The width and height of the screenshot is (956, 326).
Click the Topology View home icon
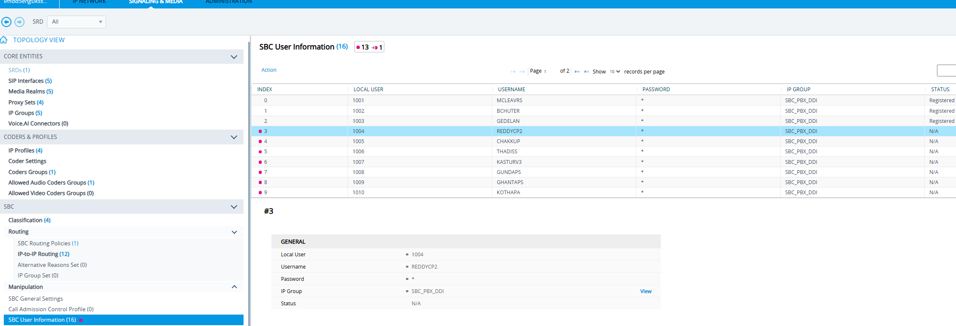pyautogui.click(x=4, y=40)
